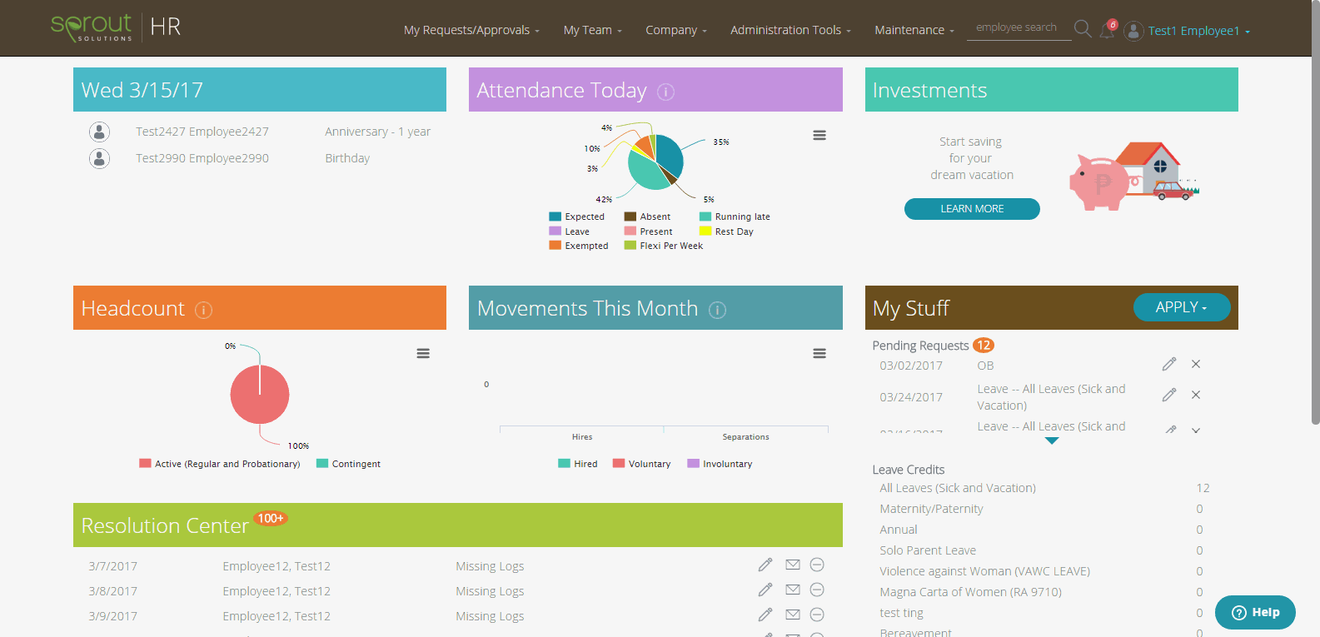Open the Maintenance dropdown menu
Screen dimensions: 1320x637
914,30
